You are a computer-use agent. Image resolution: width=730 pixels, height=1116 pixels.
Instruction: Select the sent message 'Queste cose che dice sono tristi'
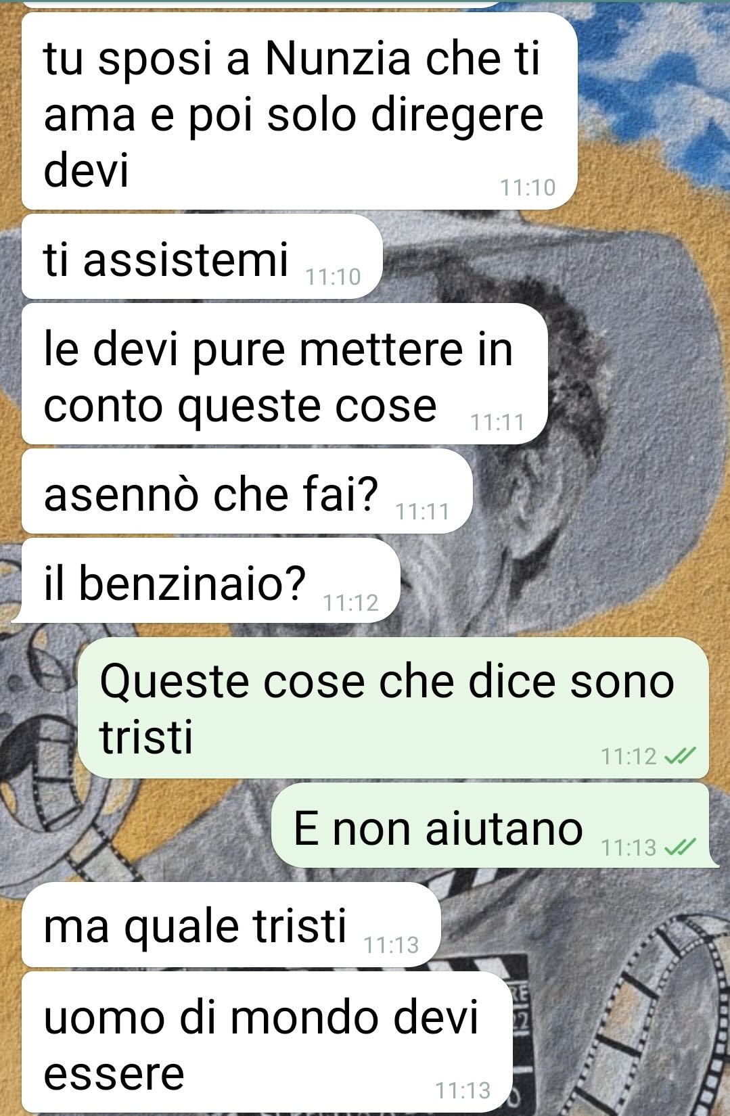point(394,707)
